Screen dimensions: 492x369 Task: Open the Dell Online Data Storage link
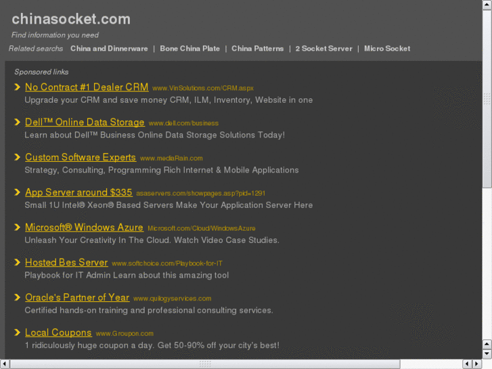point(85,122)
